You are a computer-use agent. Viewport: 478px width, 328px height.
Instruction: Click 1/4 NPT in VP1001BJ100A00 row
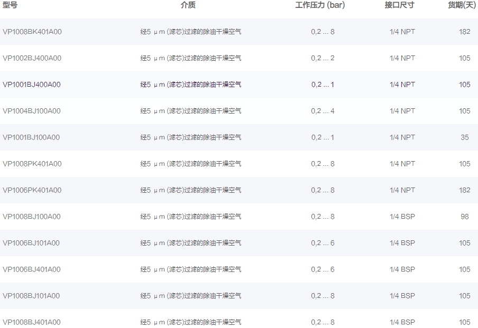click(x=402, y=137)
